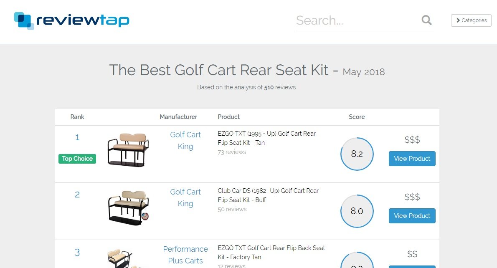The height and width of the screenshot is (268, 497).
Task: Click the $$$ price indicator for rank 1
Action: pos(412,139)
